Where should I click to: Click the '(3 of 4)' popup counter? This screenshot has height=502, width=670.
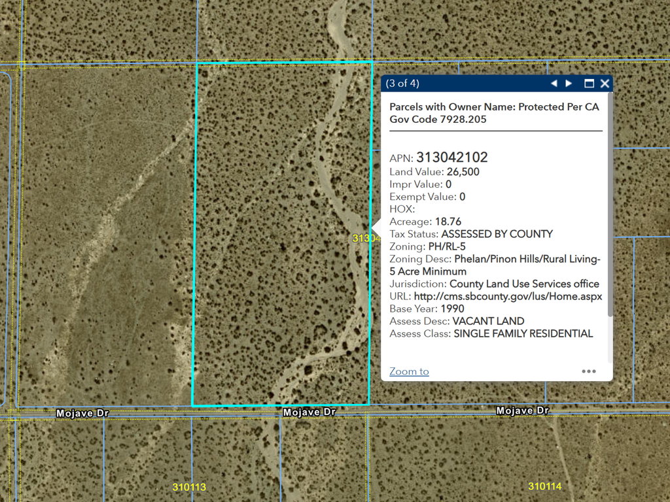(x=402, y=84)
